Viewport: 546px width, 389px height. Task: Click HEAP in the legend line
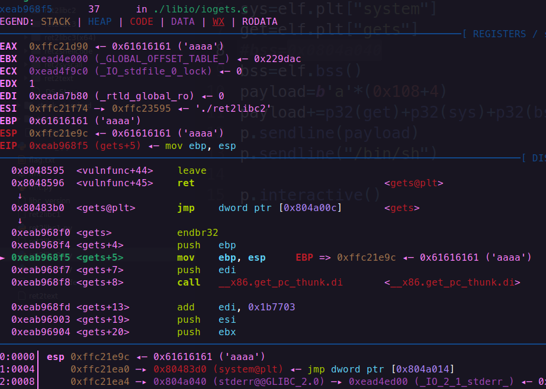click(x=99, y=21)
